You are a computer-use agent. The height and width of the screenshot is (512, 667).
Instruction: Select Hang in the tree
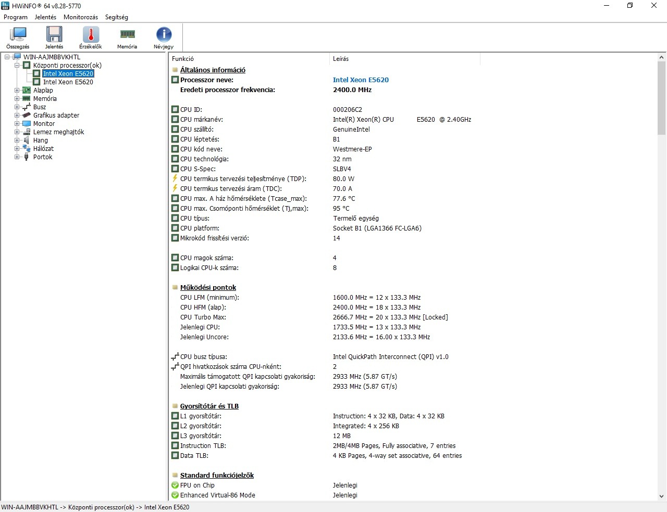coord(41,140)
